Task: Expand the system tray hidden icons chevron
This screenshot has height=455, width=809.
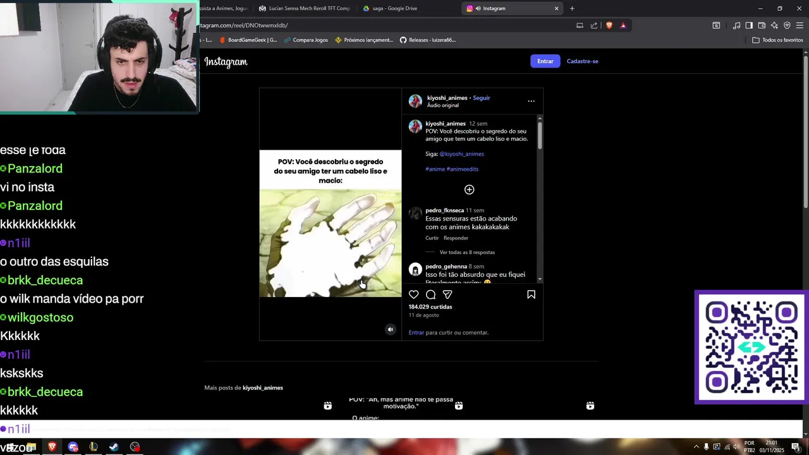Action: point(696,447)
